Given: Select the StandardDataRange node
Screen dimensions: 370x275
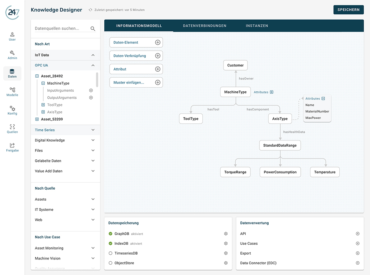Looking at the screenshot, I should click(280, 146).
